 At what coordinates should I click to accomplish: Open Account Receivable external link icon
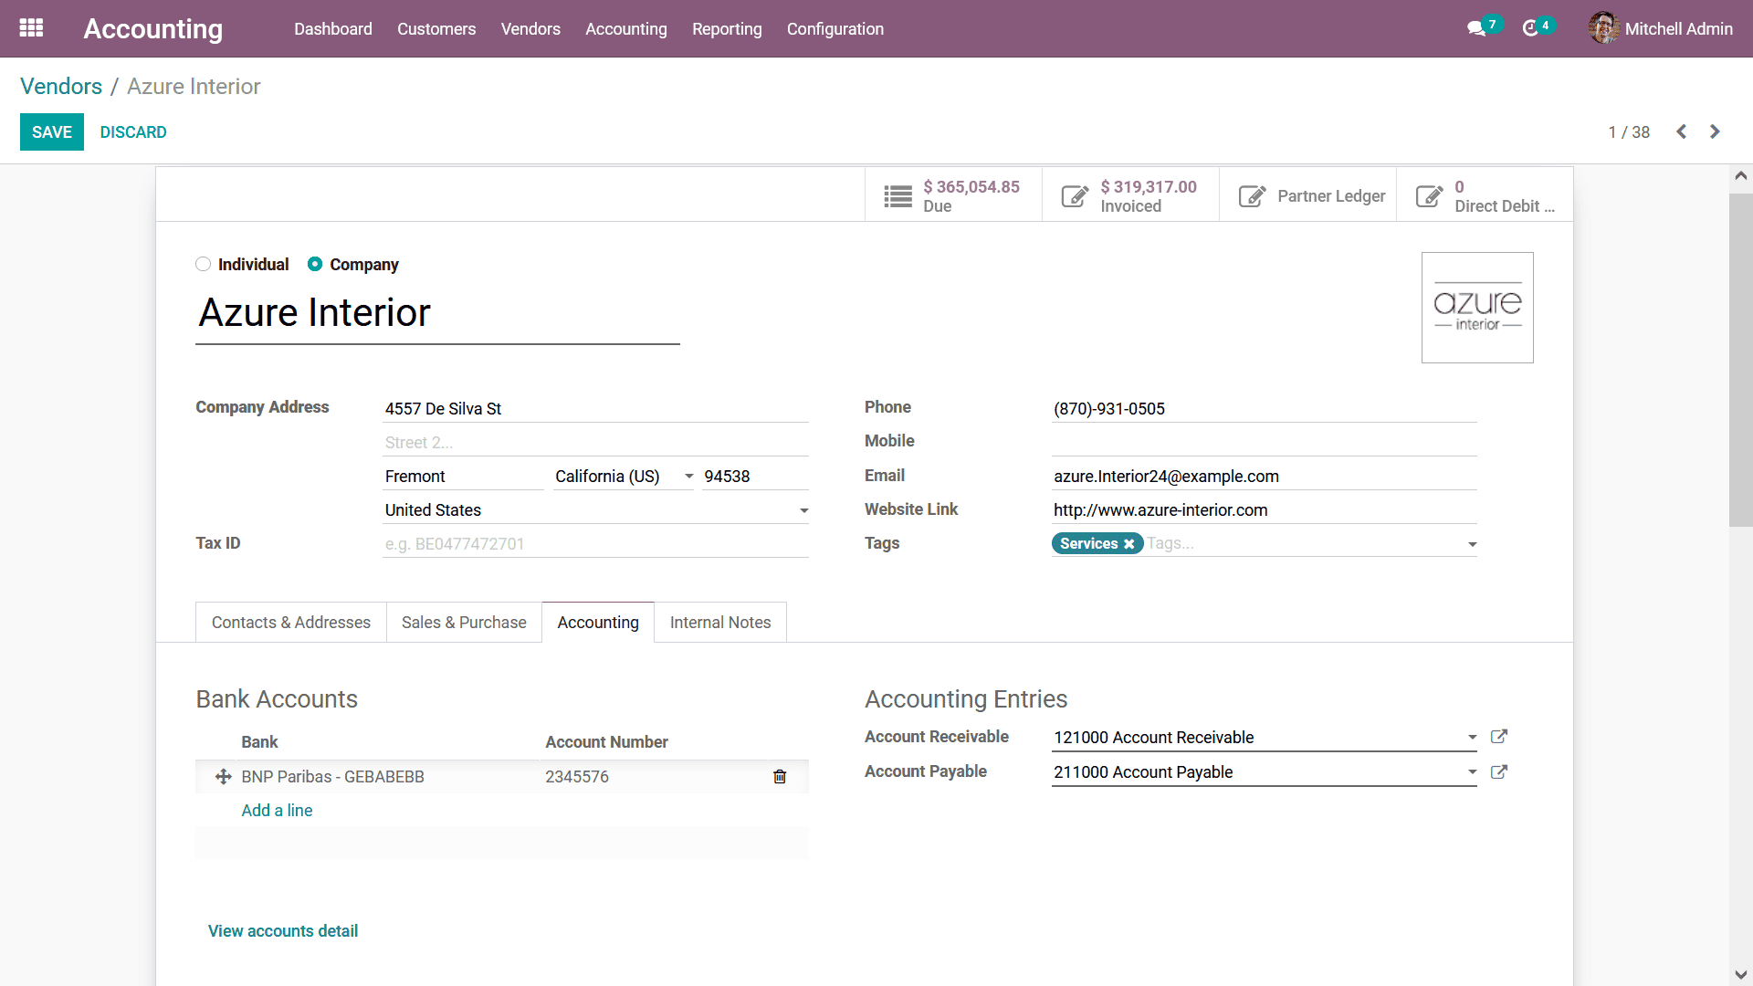point(1498,737)
